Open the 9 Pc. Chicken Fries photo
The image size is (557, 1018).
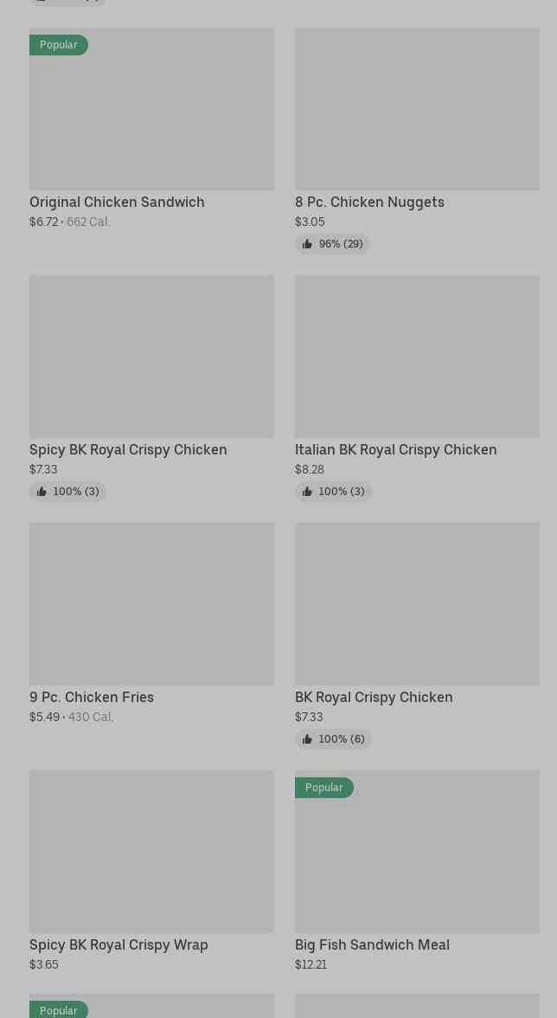point(151,604)
